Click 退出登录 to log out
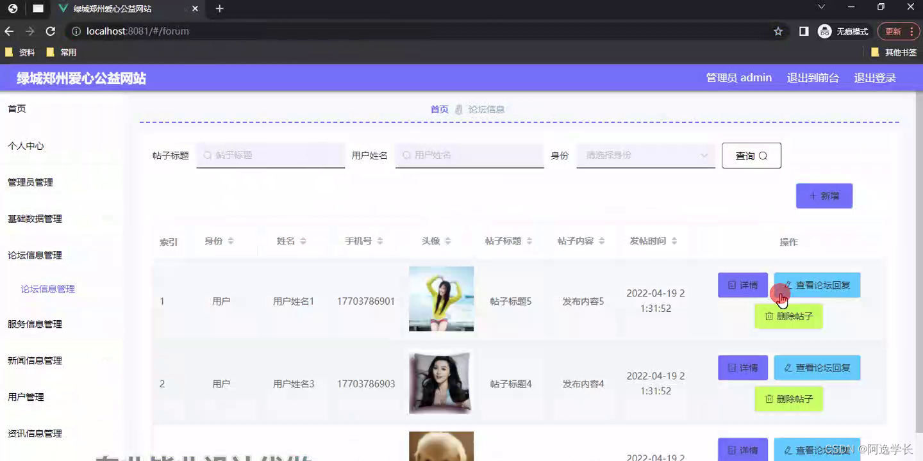Screen dimensions: 923x461 click(x=875, y=77)
